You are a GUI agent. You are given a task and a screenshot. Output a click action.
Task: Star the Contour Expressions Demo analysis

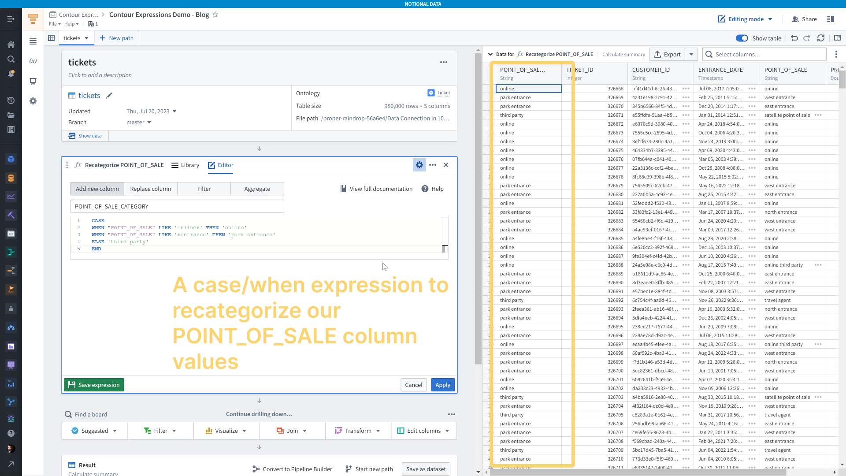[x=215, y=15]
